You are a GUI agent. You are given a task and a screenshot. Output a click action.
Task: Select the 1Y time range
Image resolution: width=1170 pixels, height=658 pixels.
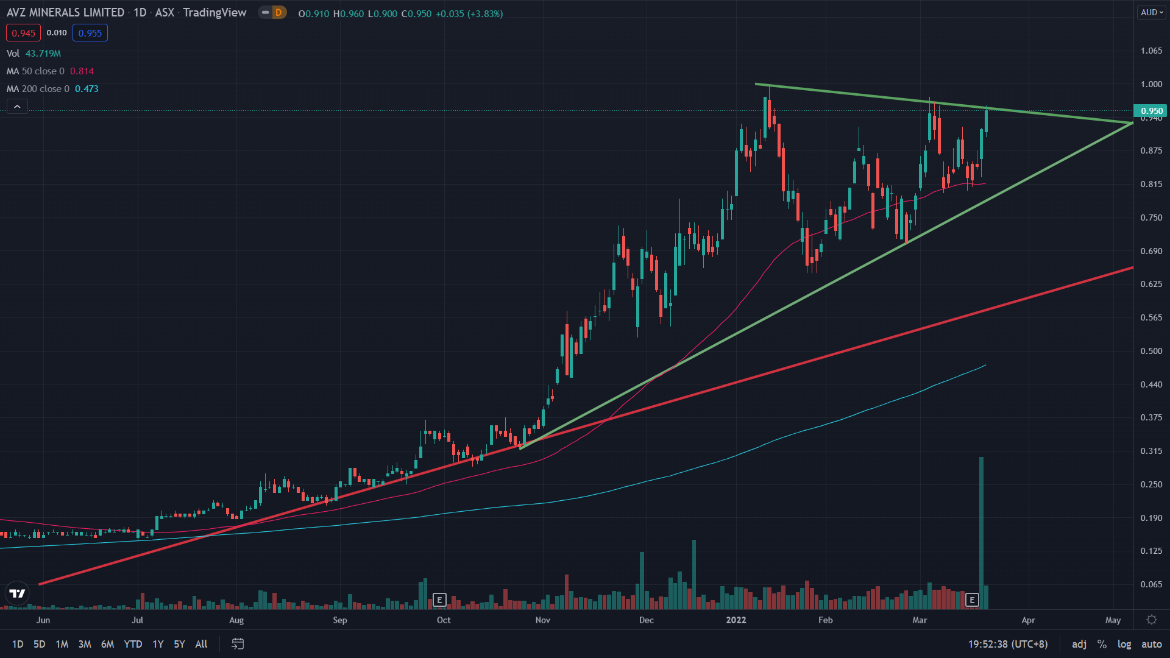pos(158,644)
